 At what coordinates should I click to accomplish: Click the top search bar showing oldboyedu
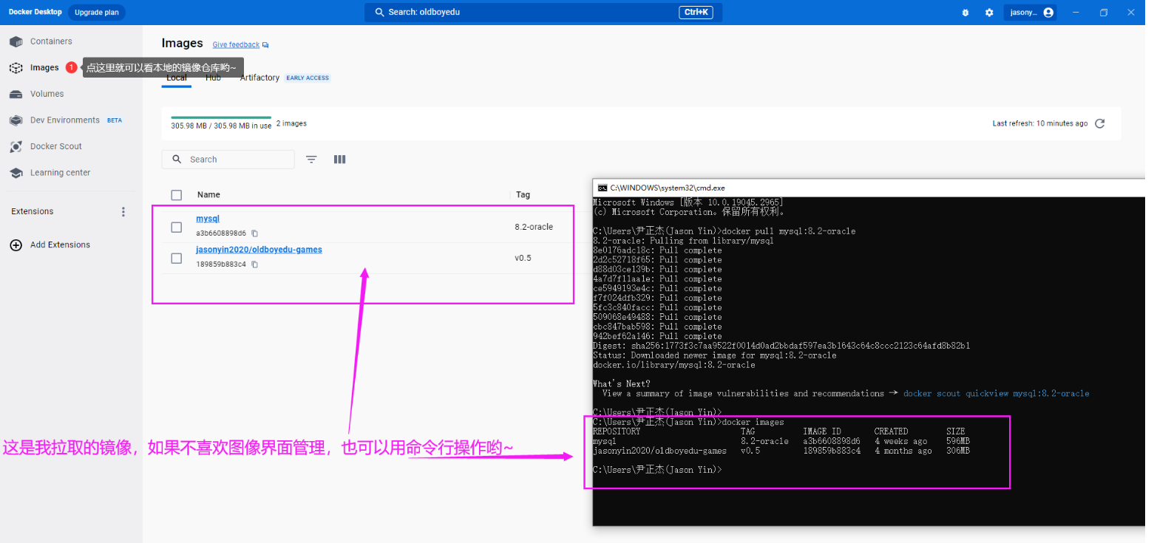[x=543, y=13]
